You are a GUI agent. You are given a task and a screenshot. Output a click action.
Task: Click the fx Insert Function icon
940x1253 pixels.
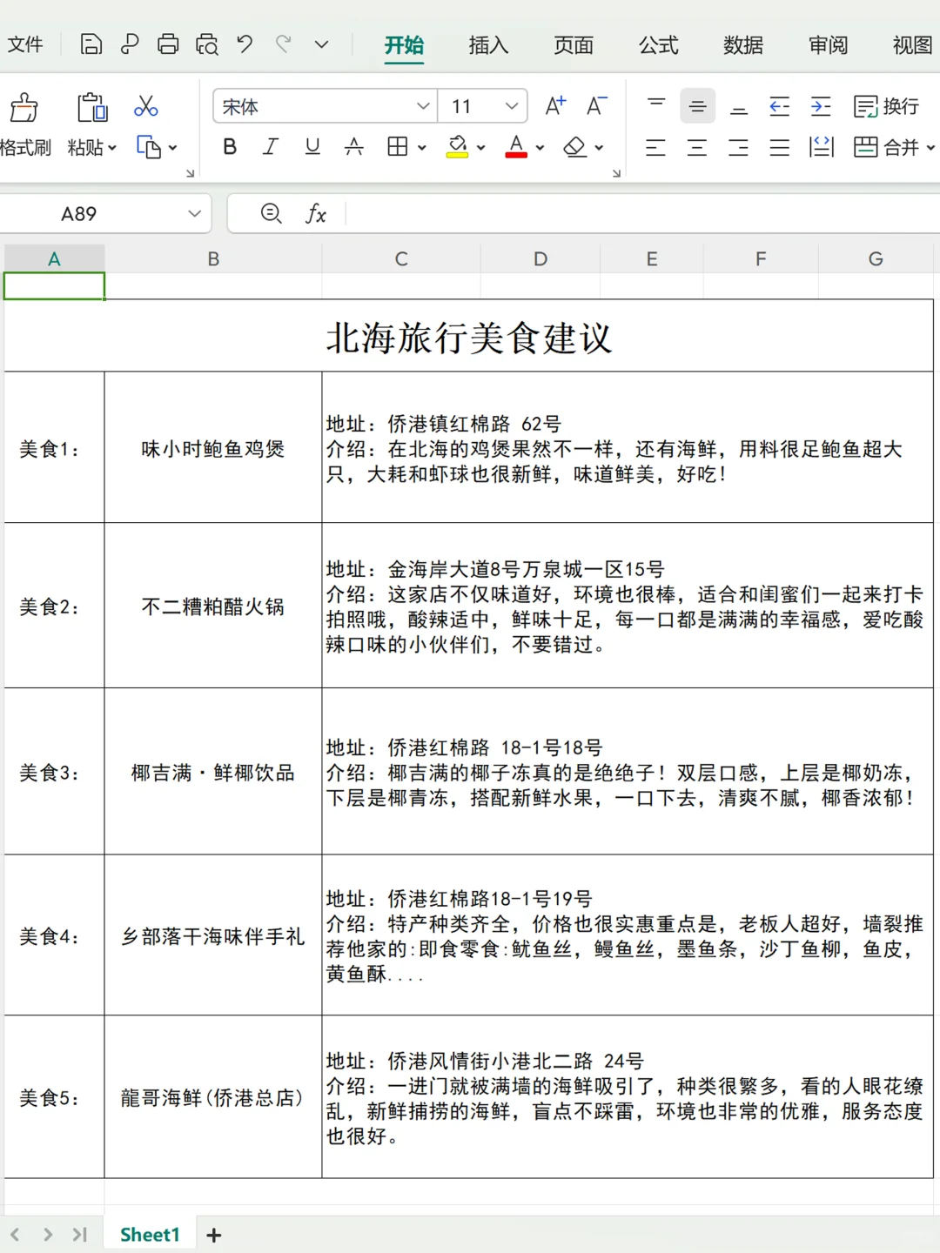click(316, 213)
